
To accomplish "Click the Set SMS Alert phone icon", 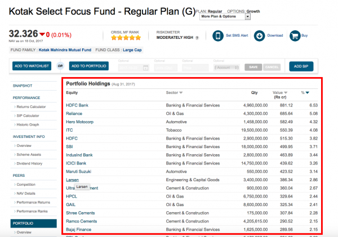I will tap(218, 35).
